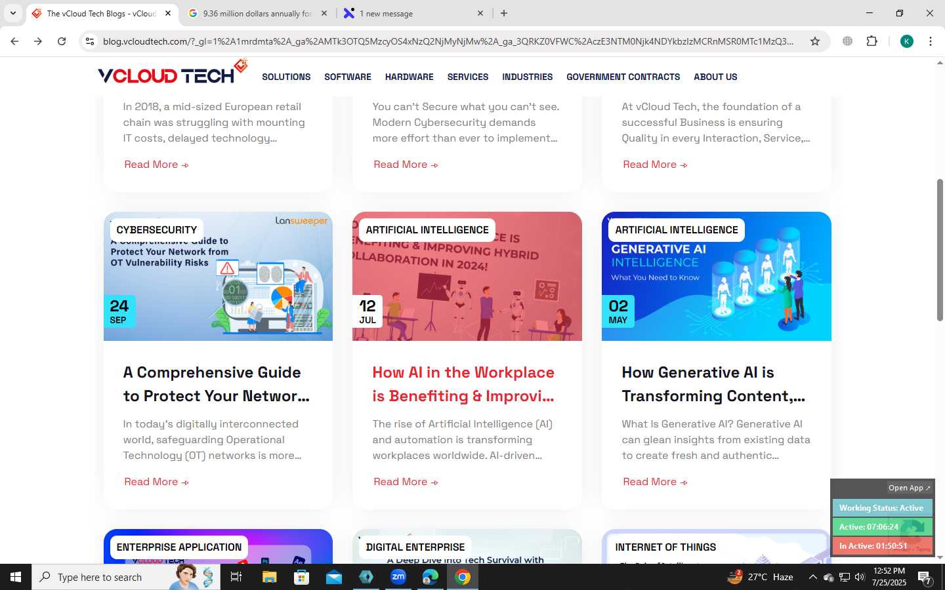The height and width of the screenshot is (590, 945).
Task: Close the vCloud Tech Blogs tab
Action: tap(168, 13)
